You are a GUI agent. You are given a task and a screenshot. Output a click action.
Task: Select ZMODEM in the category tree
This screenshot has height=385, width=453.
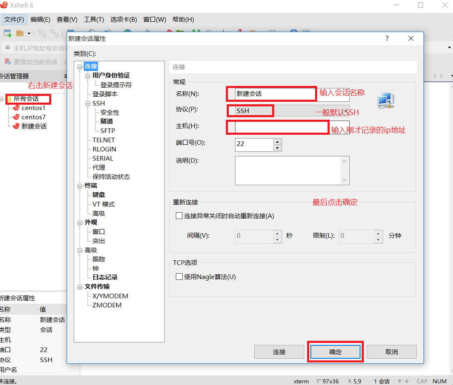(107, 305)
